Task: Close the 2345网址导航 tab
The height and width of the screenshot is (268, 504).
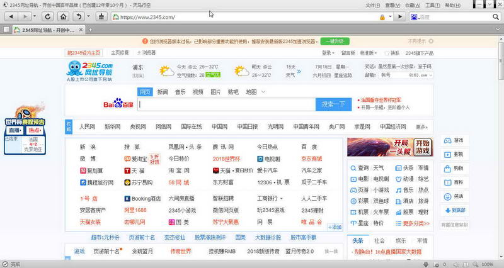Action: tap(81, 30)
